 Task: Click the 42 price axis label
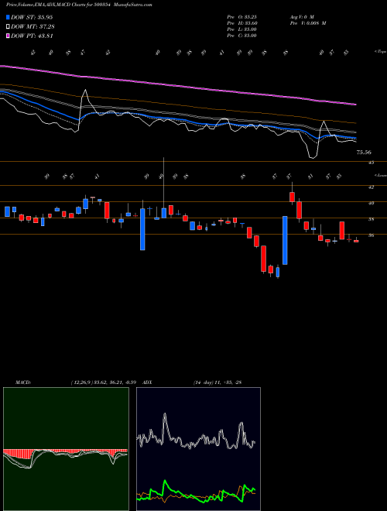click(x=371, y=187)
